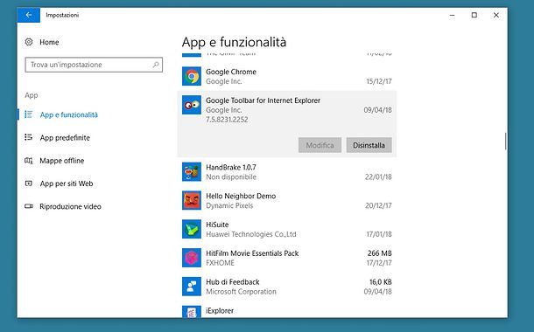The image size is (534, 332).
Task: Open Riproduzione video section
Action: [x=70, y=206]
